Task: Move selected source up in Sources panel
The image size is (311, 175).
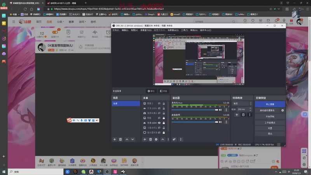Action: pos(162,140)
